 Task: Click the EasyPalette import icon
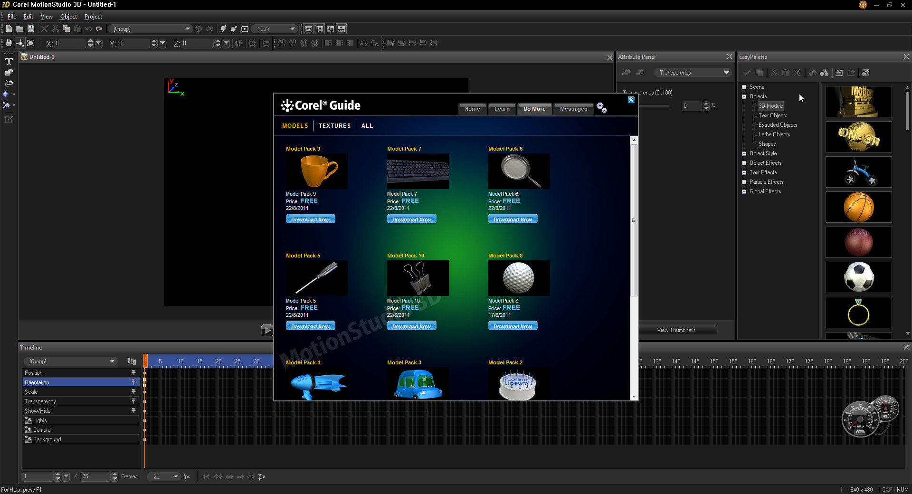point(839,73)
